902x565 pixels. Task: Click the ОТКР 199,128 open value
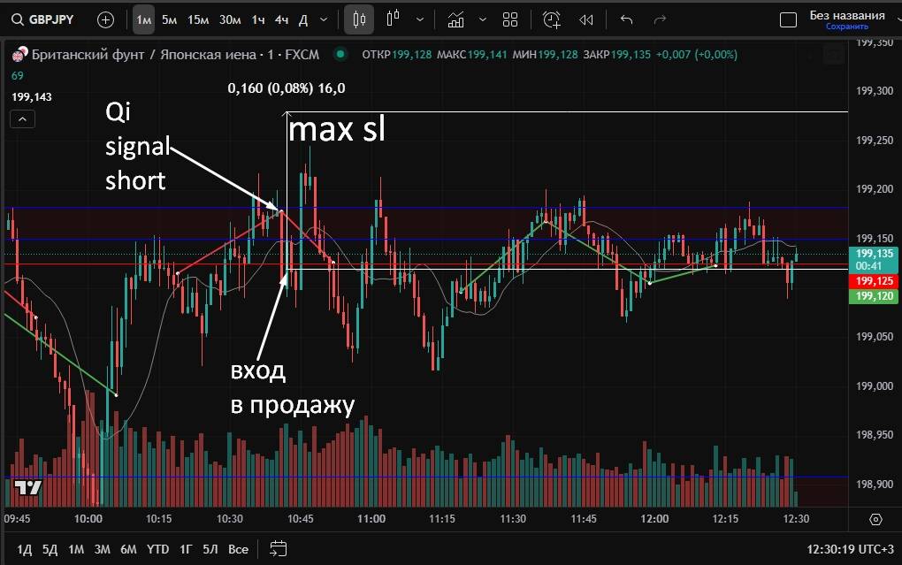pyautogui.click(x=396, y=55)
